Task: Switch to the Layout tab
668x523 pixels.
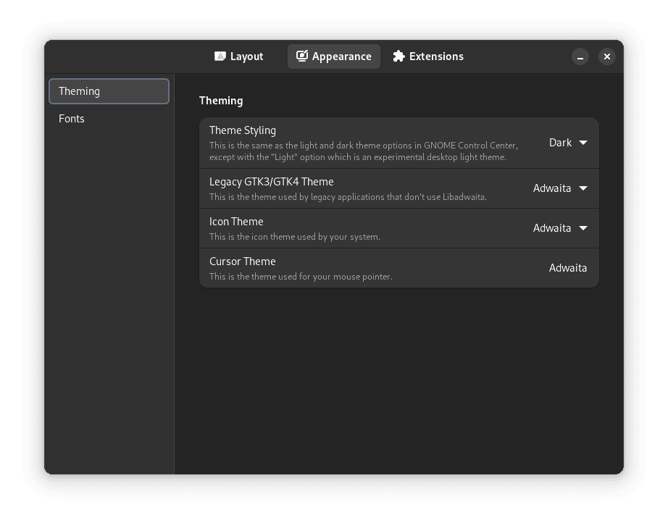Action: pyautogui.click(x=246, y=57)
